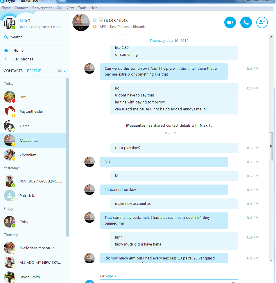Image resolution: width=276 pixels, height=283 pixels.
Task: Click the Home house icon
Action: 6,51
